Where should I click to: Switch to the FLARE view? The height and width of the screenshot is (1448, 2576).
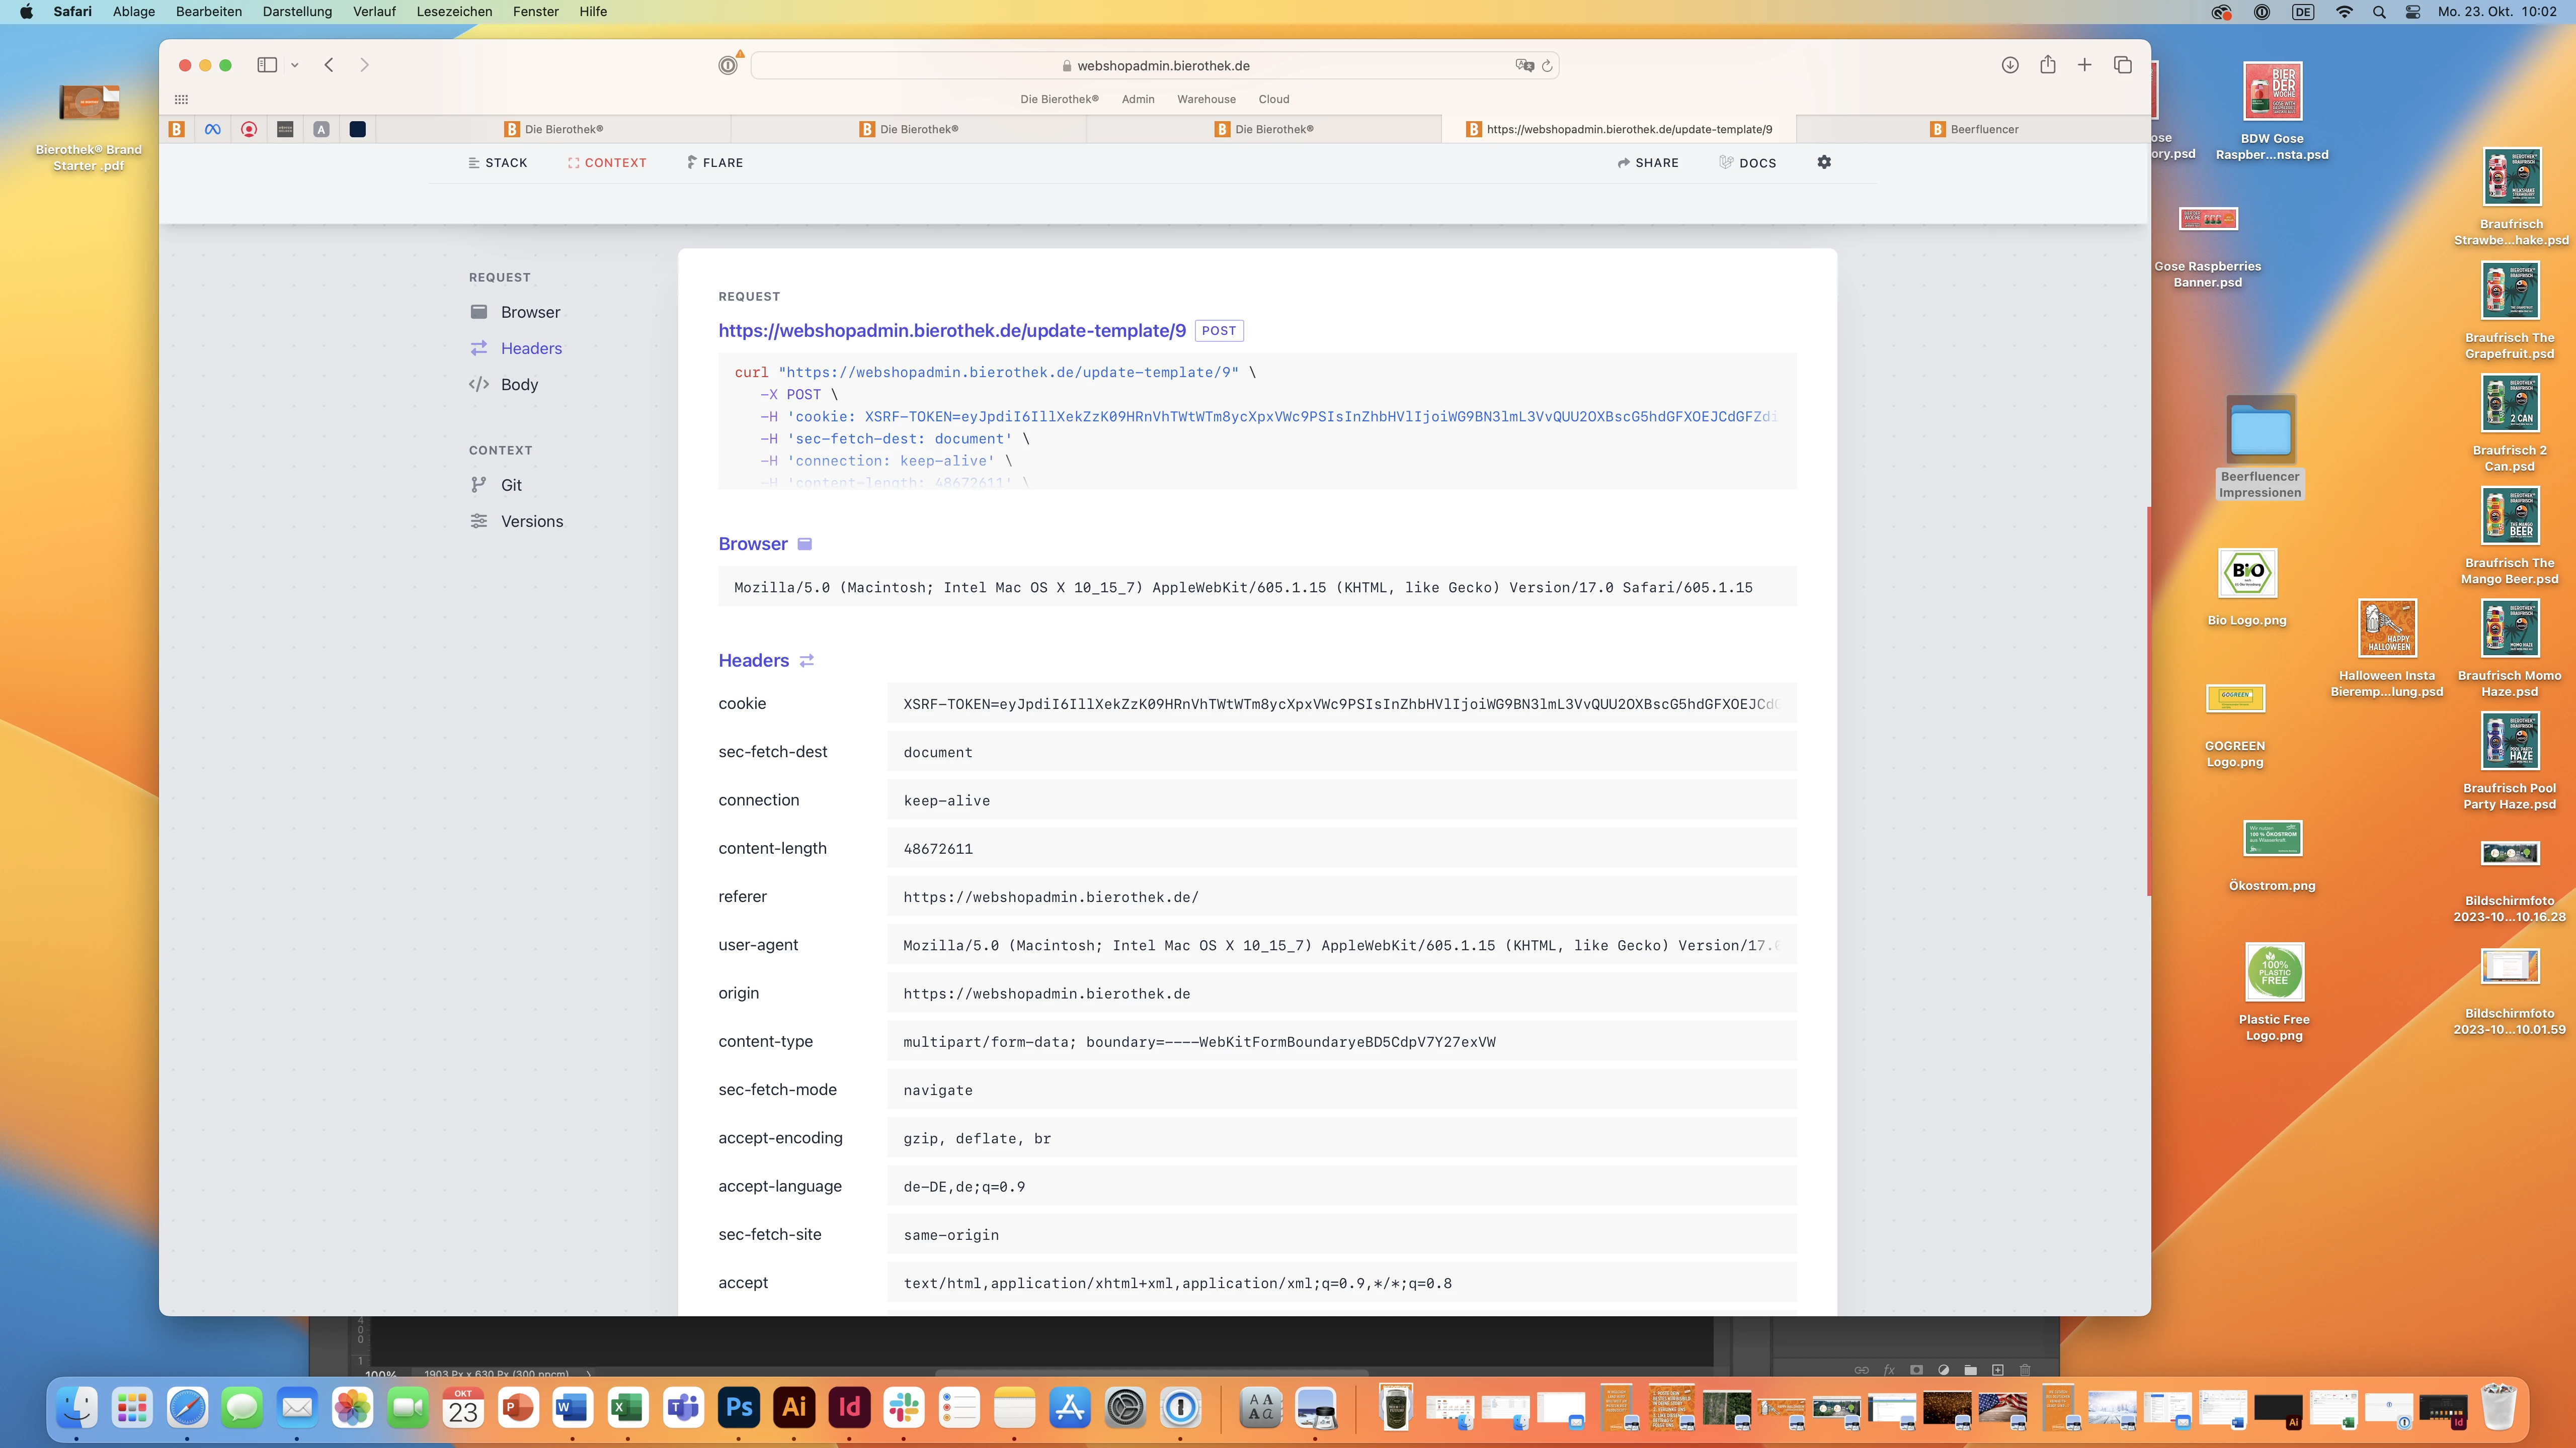[x=715, y=163]
